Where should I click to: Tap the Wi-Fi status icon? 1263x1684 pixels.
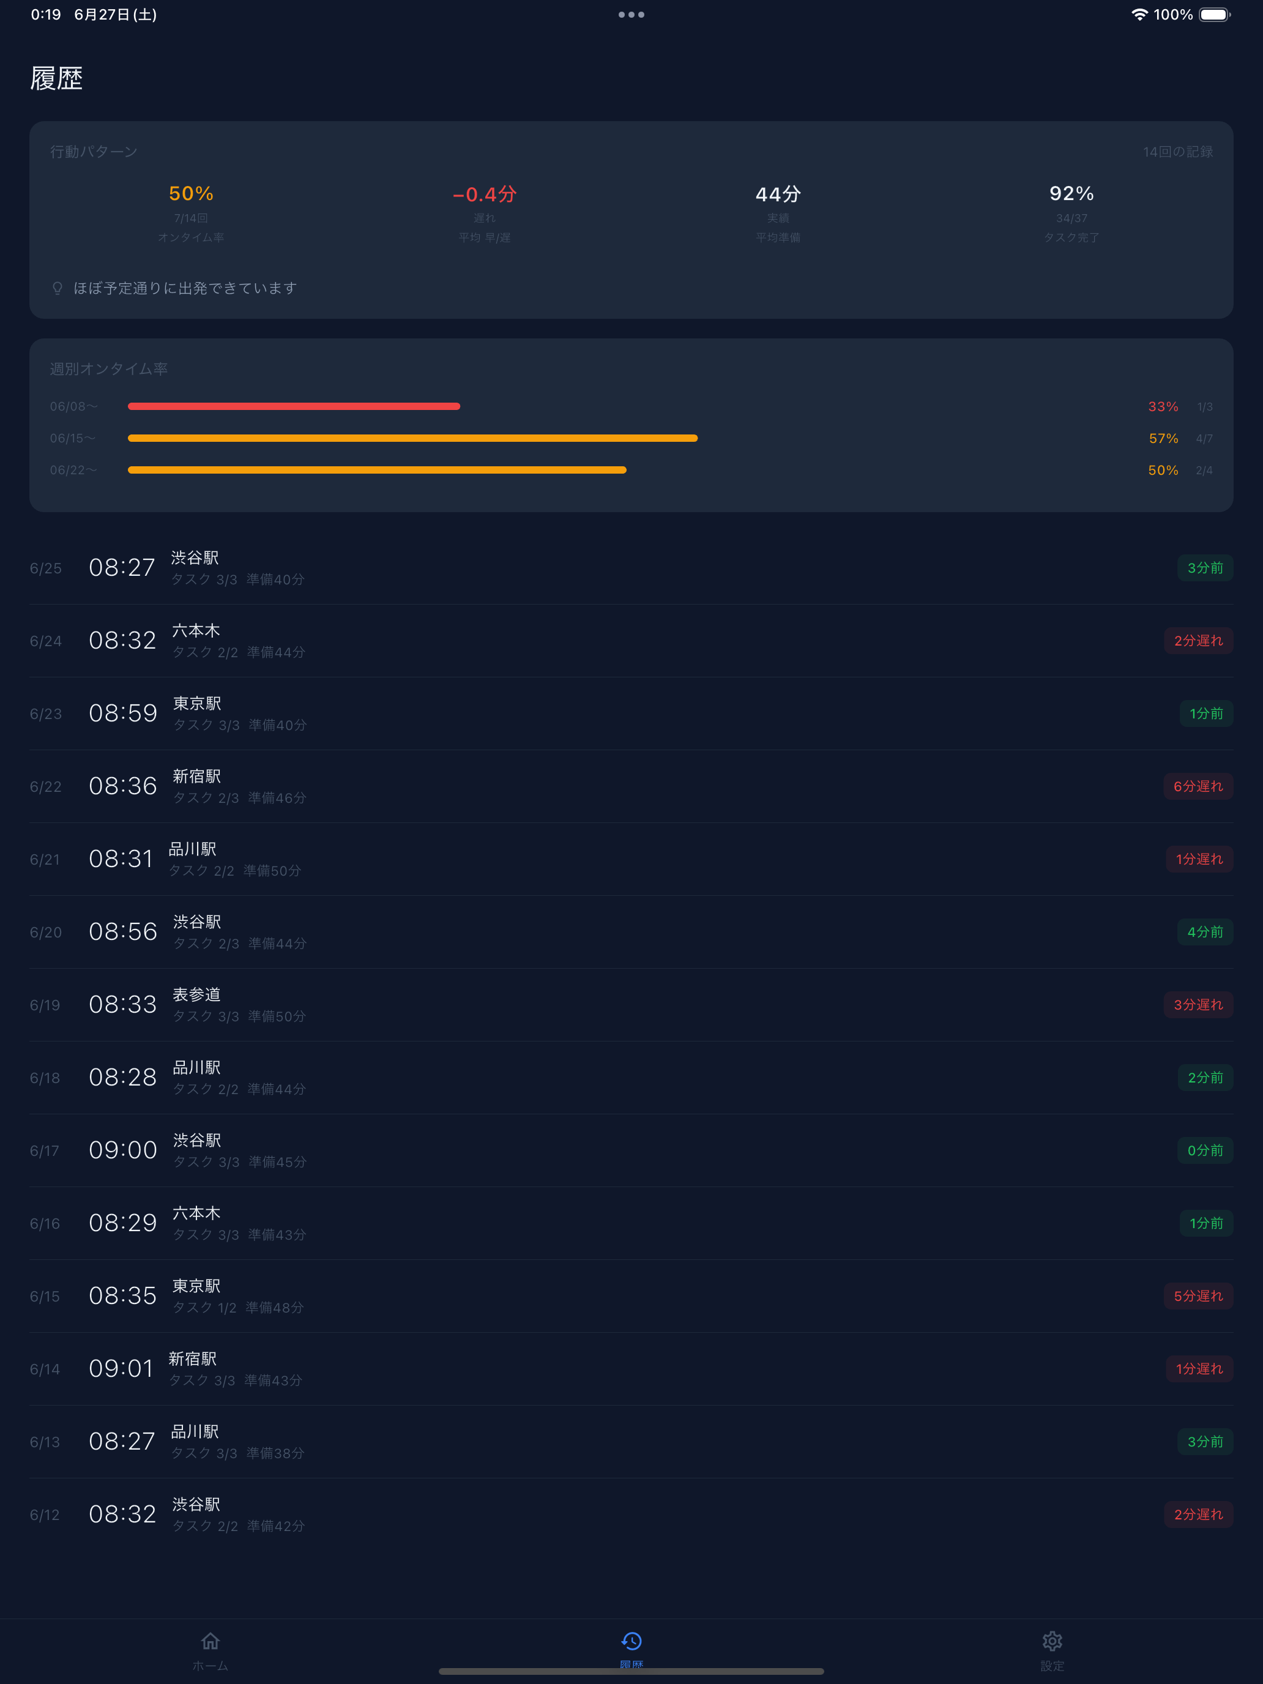click(x=1139, y=15)
